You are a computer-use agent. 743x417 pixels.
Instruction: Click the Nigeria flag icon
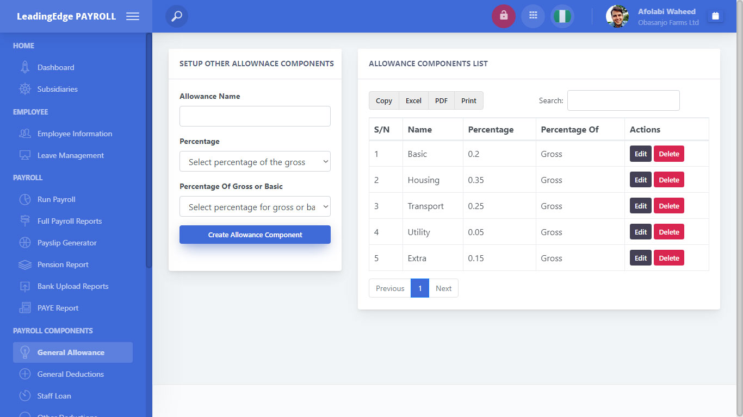pos(562,16)
